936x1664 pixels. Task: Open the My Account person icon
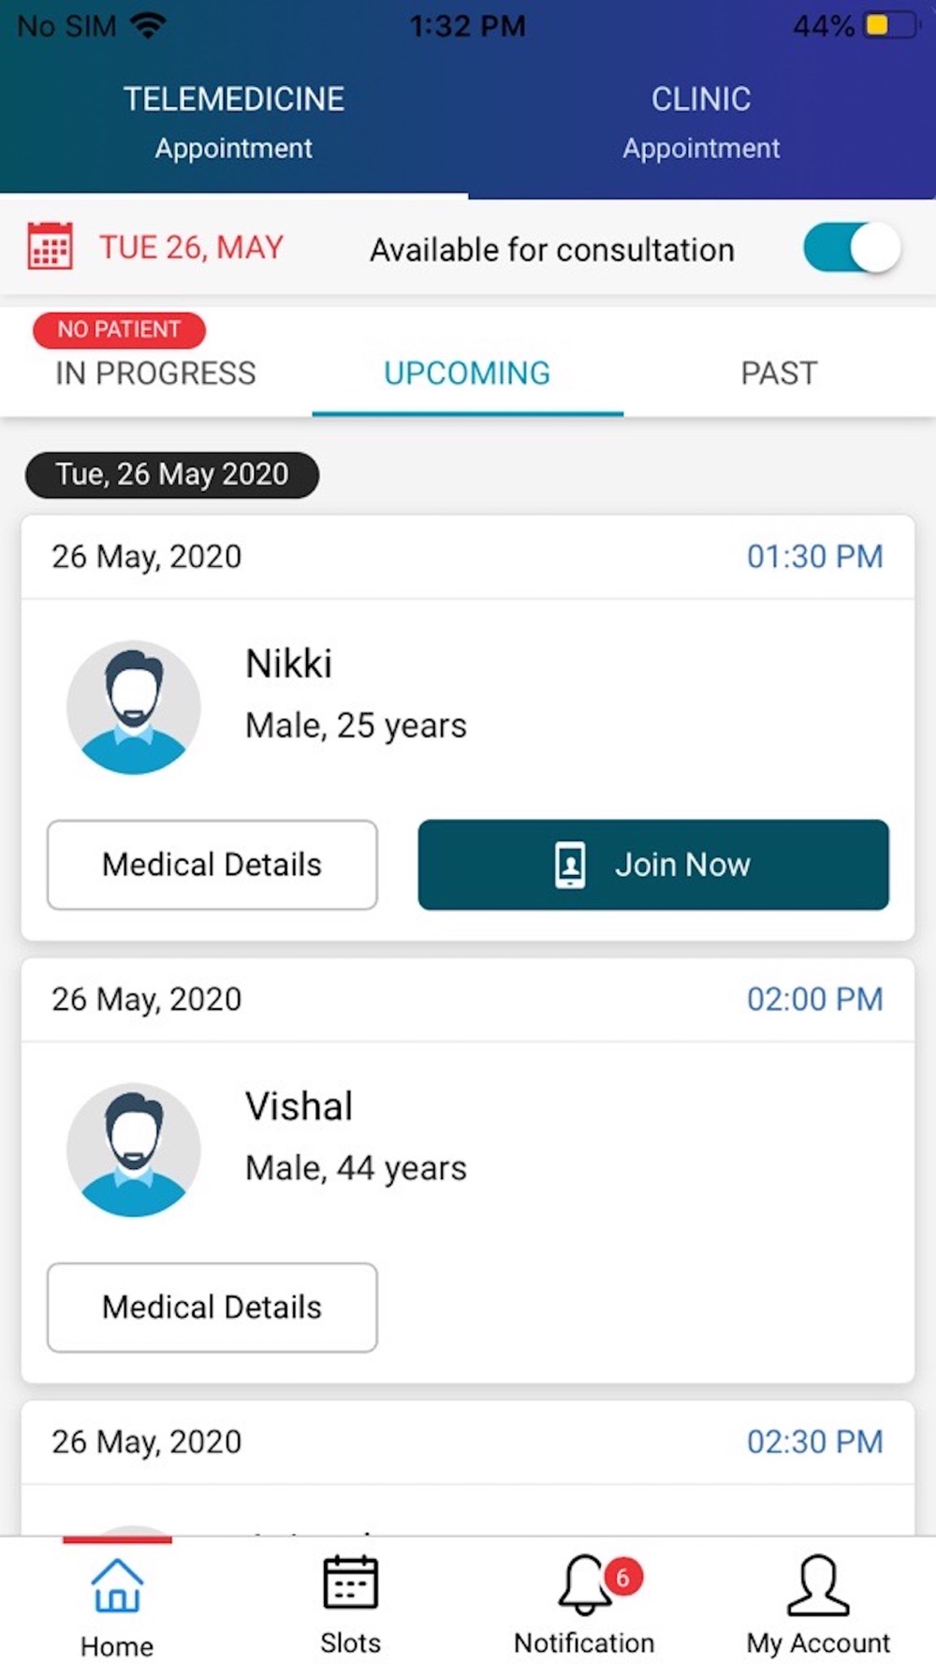click(818, 1584)
